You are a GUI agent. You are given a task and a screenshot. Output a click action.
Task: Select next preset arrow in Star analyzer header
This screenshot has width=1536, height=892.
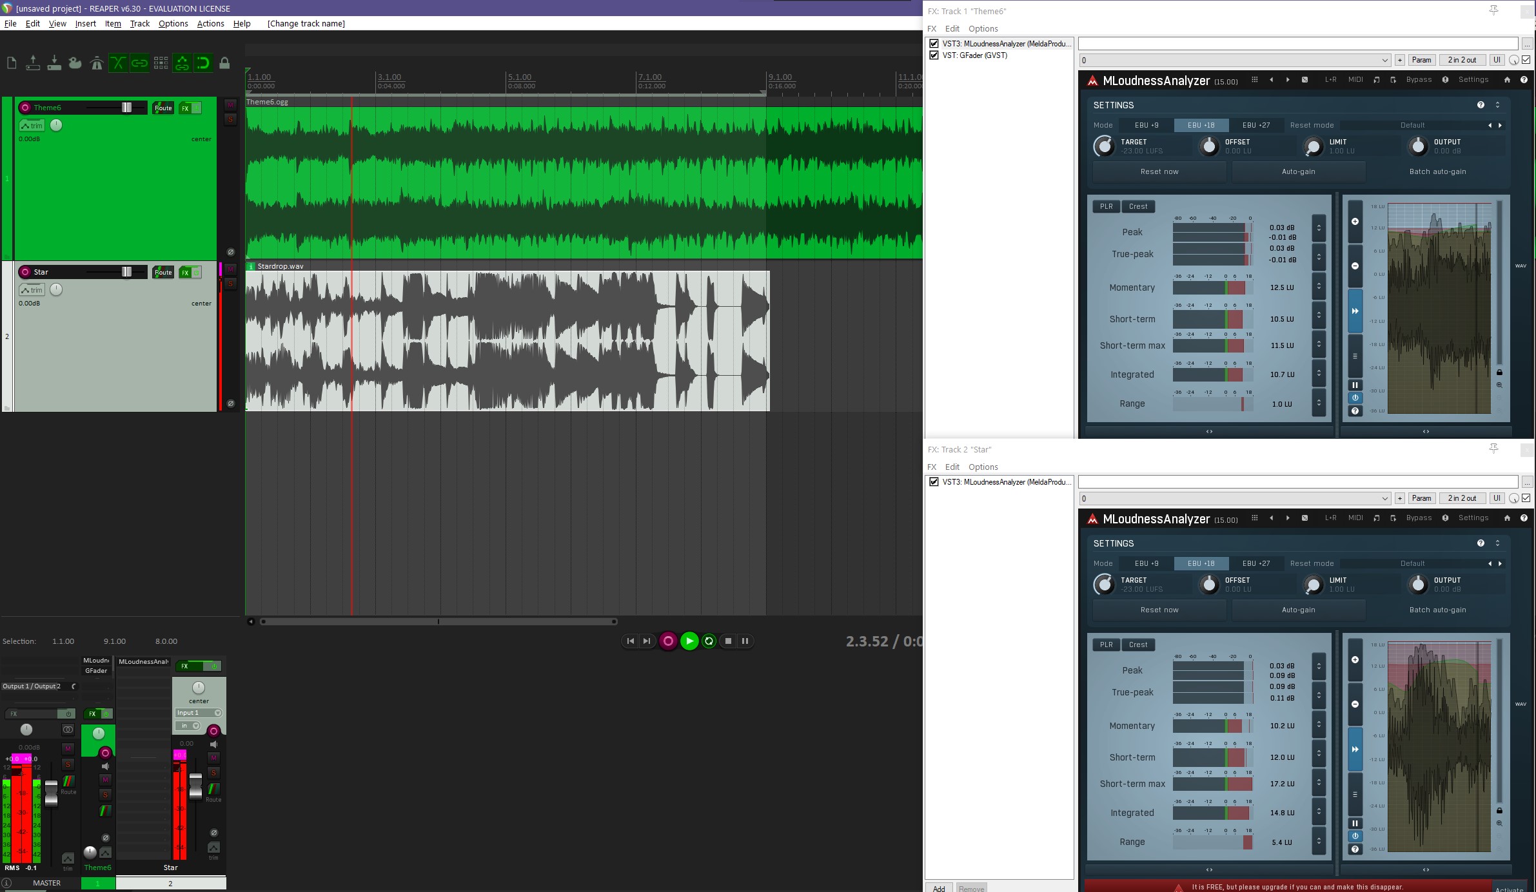click(1288, 518)
